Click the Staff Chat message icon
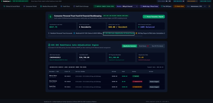 click(74, 6)
